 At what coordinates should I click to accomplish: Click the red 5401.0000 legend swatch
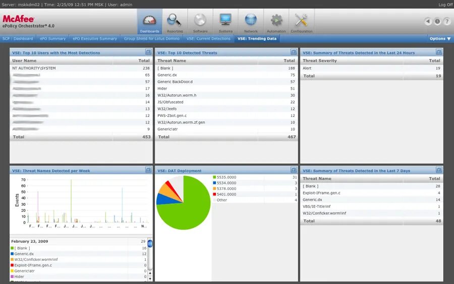point(214,194)
